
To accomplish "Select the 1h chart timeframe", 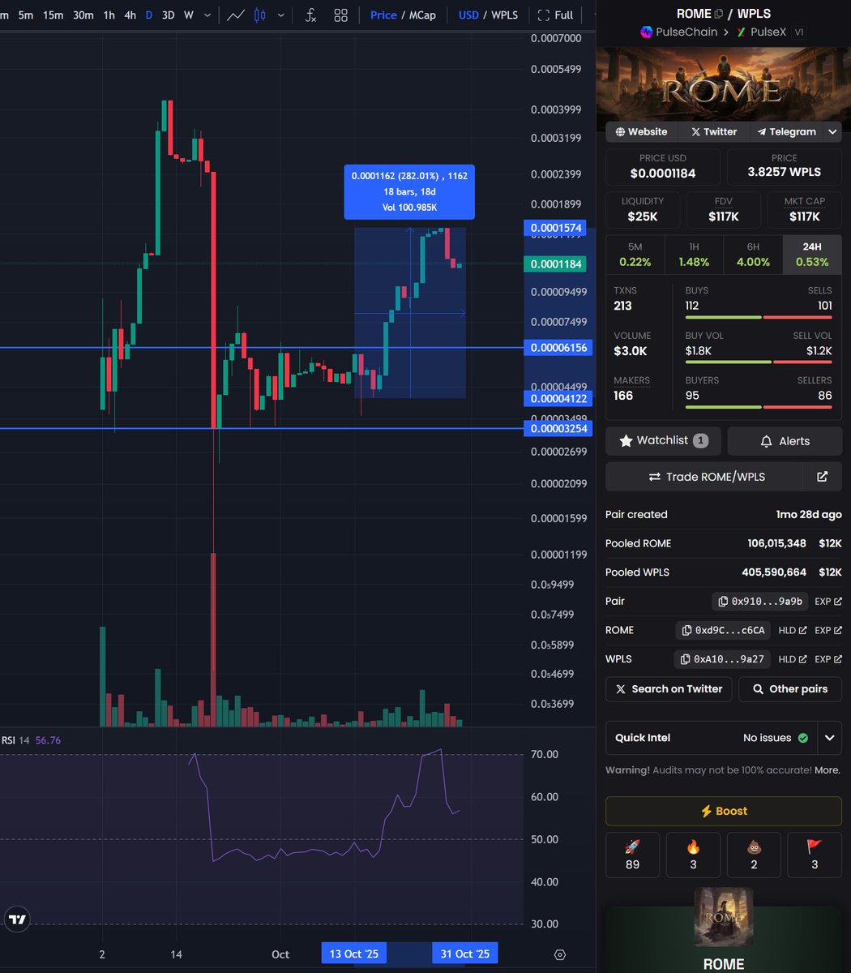I will 109,15.
